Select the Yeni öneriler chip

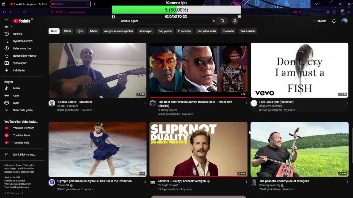(248, 31)
